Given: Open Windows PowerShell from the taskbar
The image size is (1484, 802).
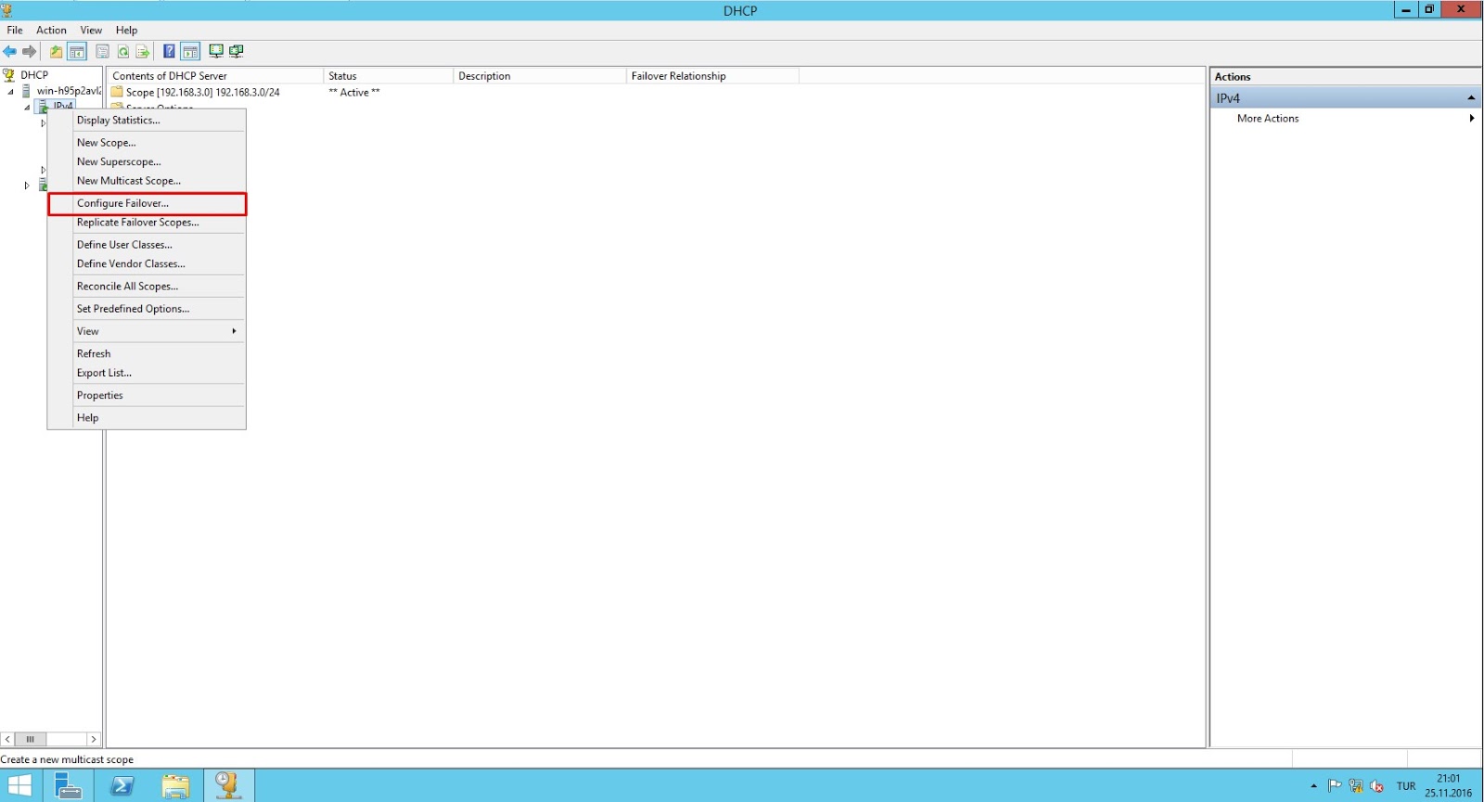Looking at the screenshot, I should [122, 785].
